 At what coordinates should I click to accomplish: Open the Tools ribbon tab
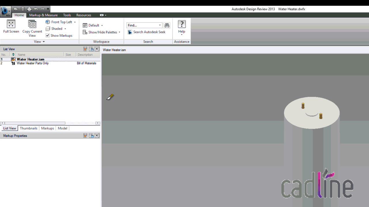pos(67,15)
